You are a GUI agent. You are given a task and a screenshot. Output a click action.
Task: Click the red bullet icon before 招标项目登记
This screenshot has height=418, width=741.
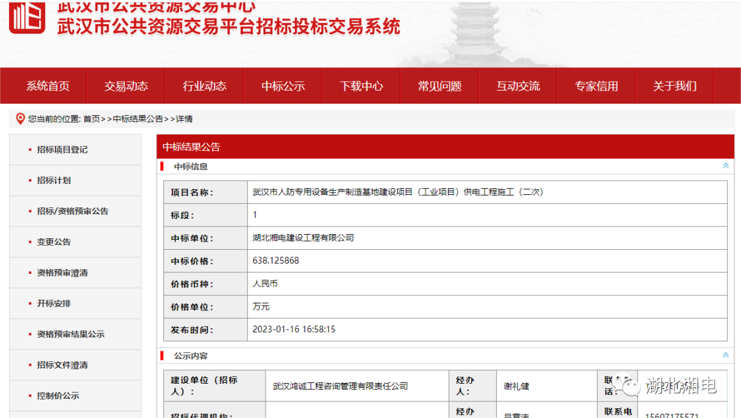(x=27, y=150)
